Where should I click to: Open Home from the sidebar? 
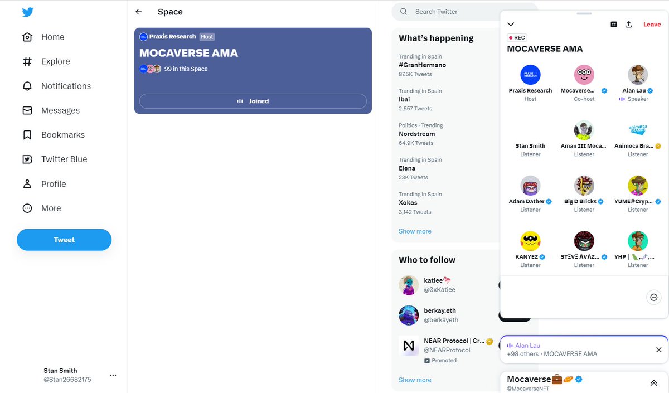click(43, 37)
